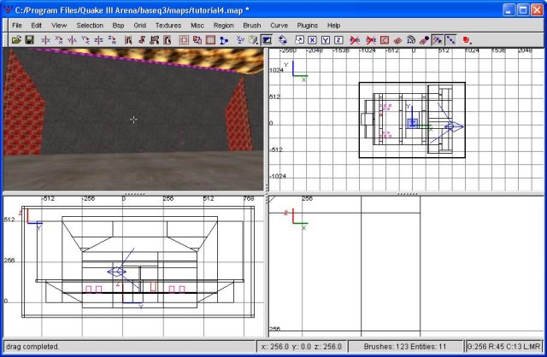Open the Grid menu
The image size is (547, 357).
139,26
